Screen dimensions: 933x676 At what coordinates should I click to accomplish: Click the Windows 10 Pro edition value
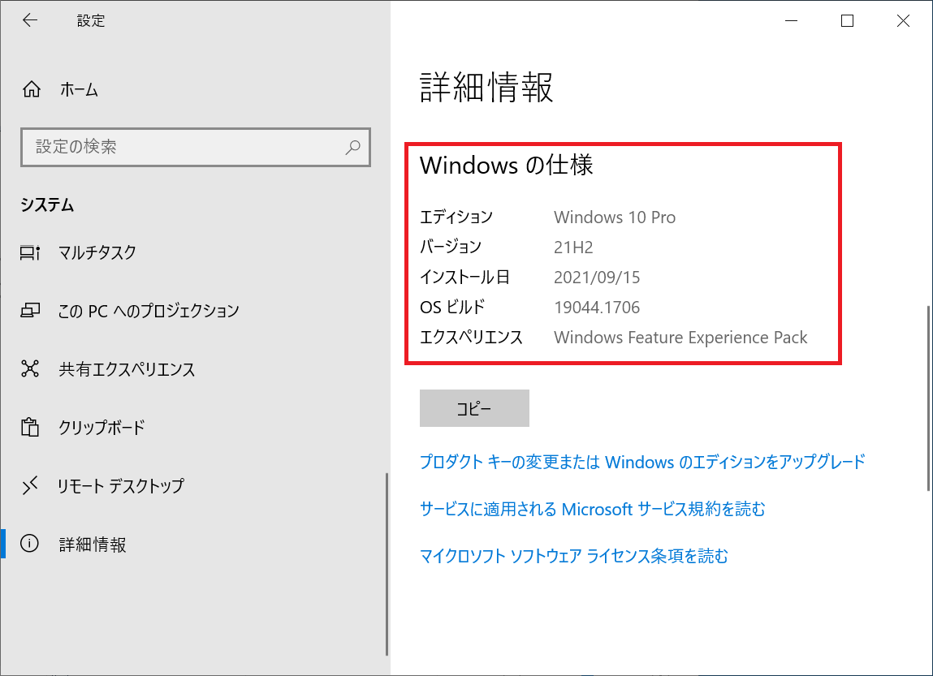pos(615,217)
